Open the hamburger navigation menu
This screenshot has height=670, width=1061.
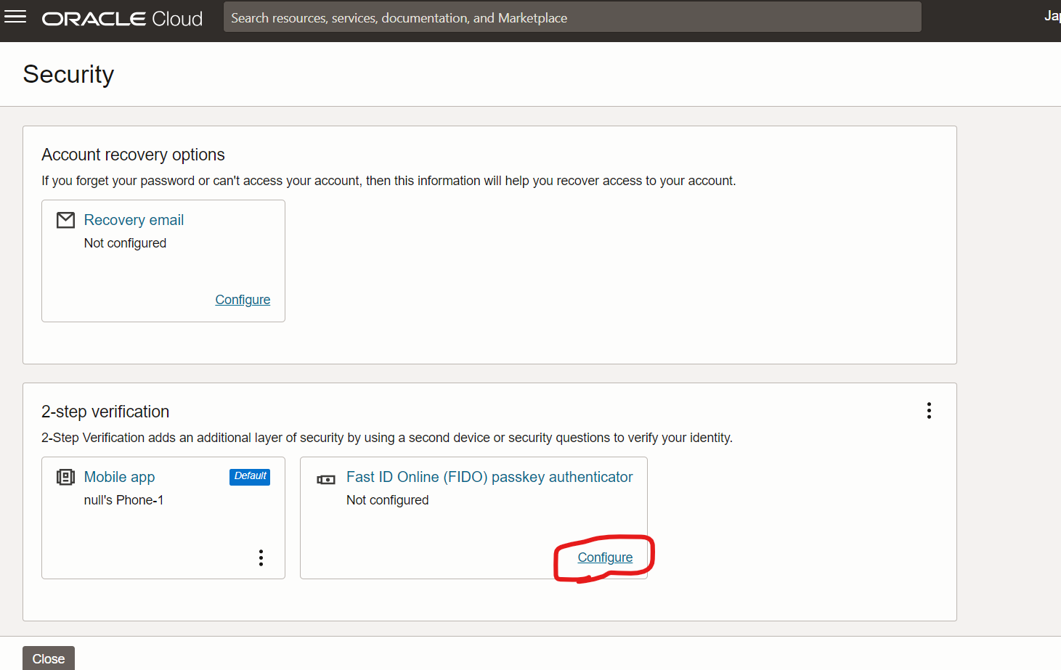[15, 17]
